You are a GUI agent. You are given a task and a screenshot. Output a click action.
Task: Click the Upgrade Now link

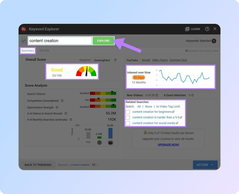(x=168, y=145)
